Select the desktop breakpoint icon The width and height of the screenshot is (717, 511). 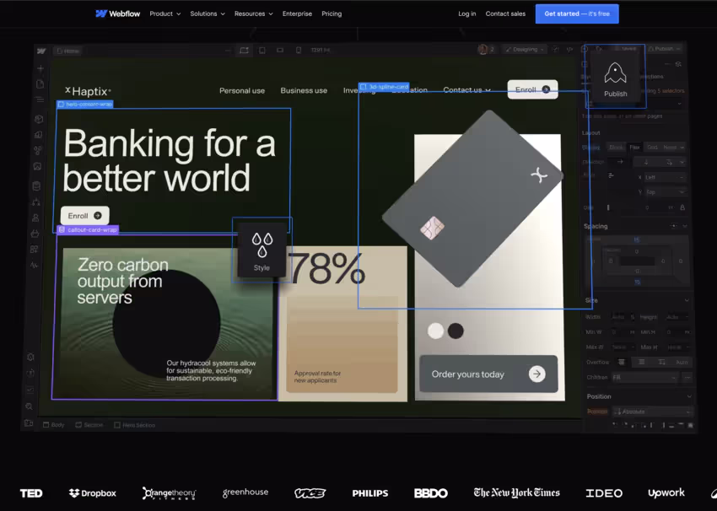(x=244, y=51)
